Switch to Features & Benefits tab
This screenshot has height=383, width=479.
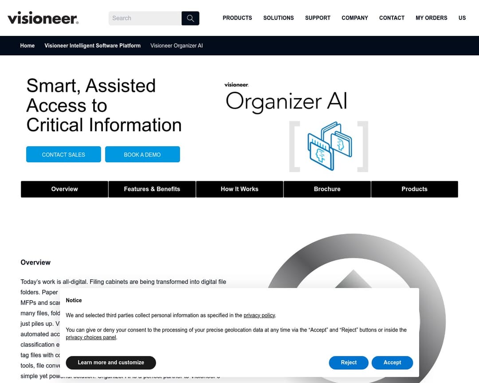(x=152, y=189)
